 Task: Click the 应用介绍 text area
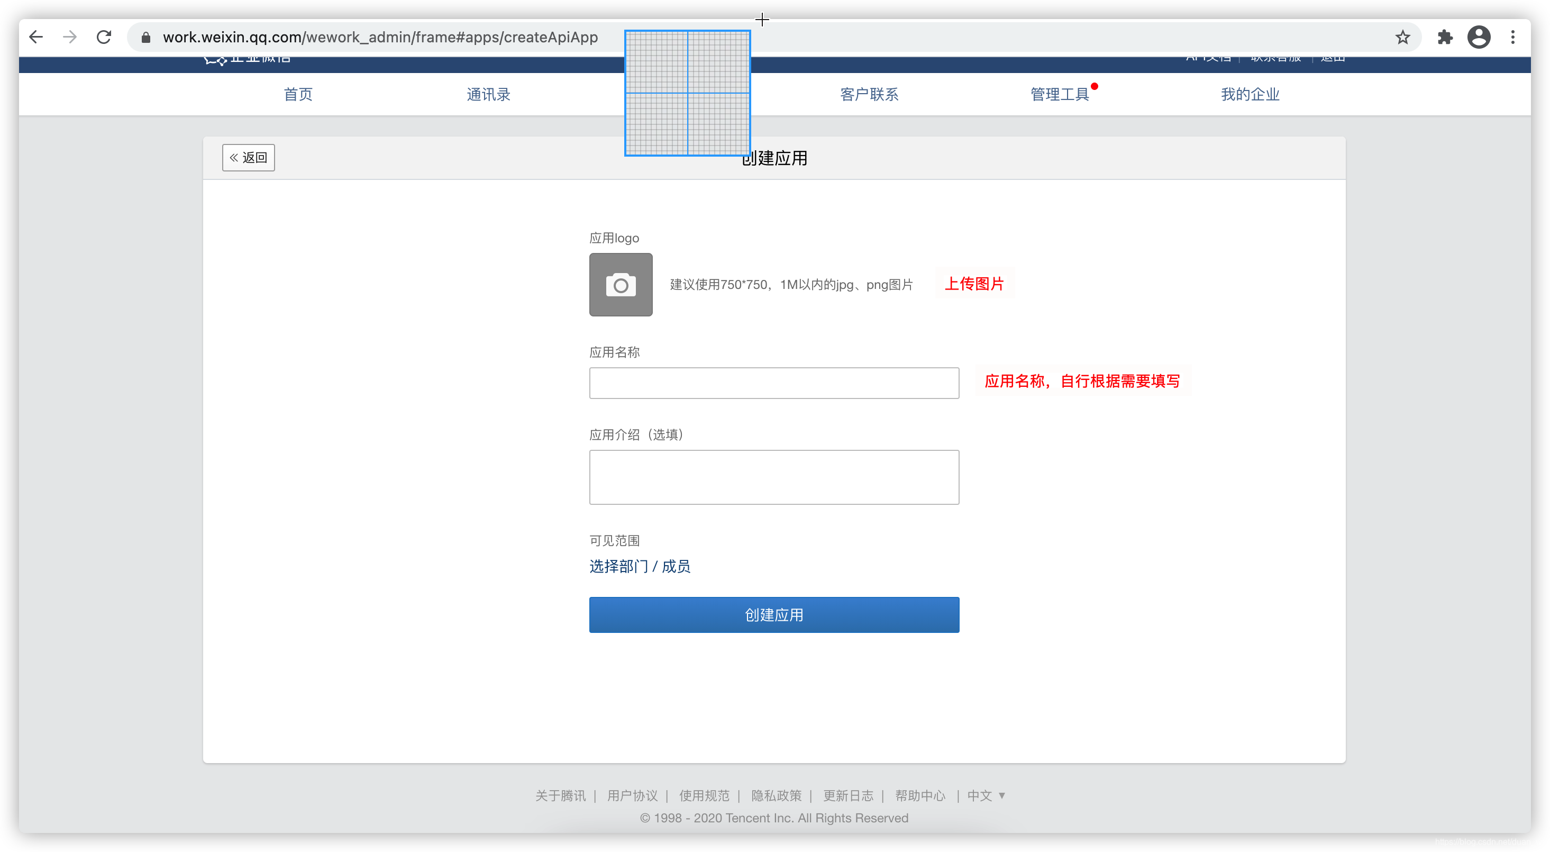(774, 477)
